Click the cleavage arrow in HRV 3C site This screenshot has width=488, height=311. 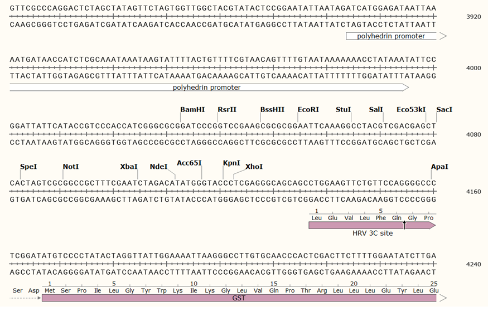pos(404,225)
